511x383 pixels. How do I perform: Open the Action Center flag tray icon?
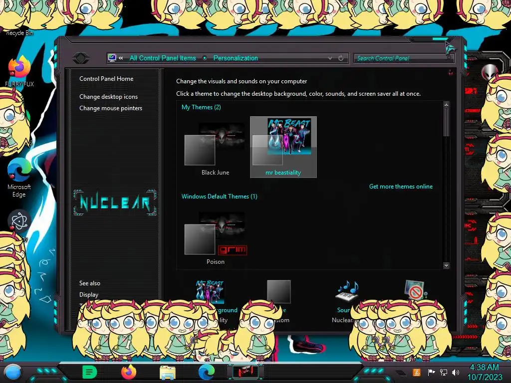pos(431,372)
